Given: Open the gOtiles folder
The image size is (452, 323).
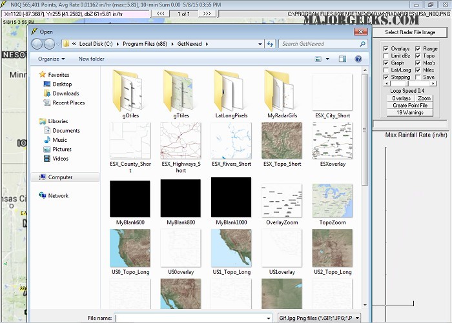Looking at the screenshot, I should click(130, 90).
